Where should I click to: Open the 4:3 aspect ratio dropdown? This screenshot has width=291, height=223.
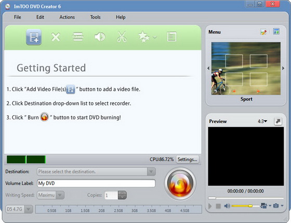[x=262, y=121]
